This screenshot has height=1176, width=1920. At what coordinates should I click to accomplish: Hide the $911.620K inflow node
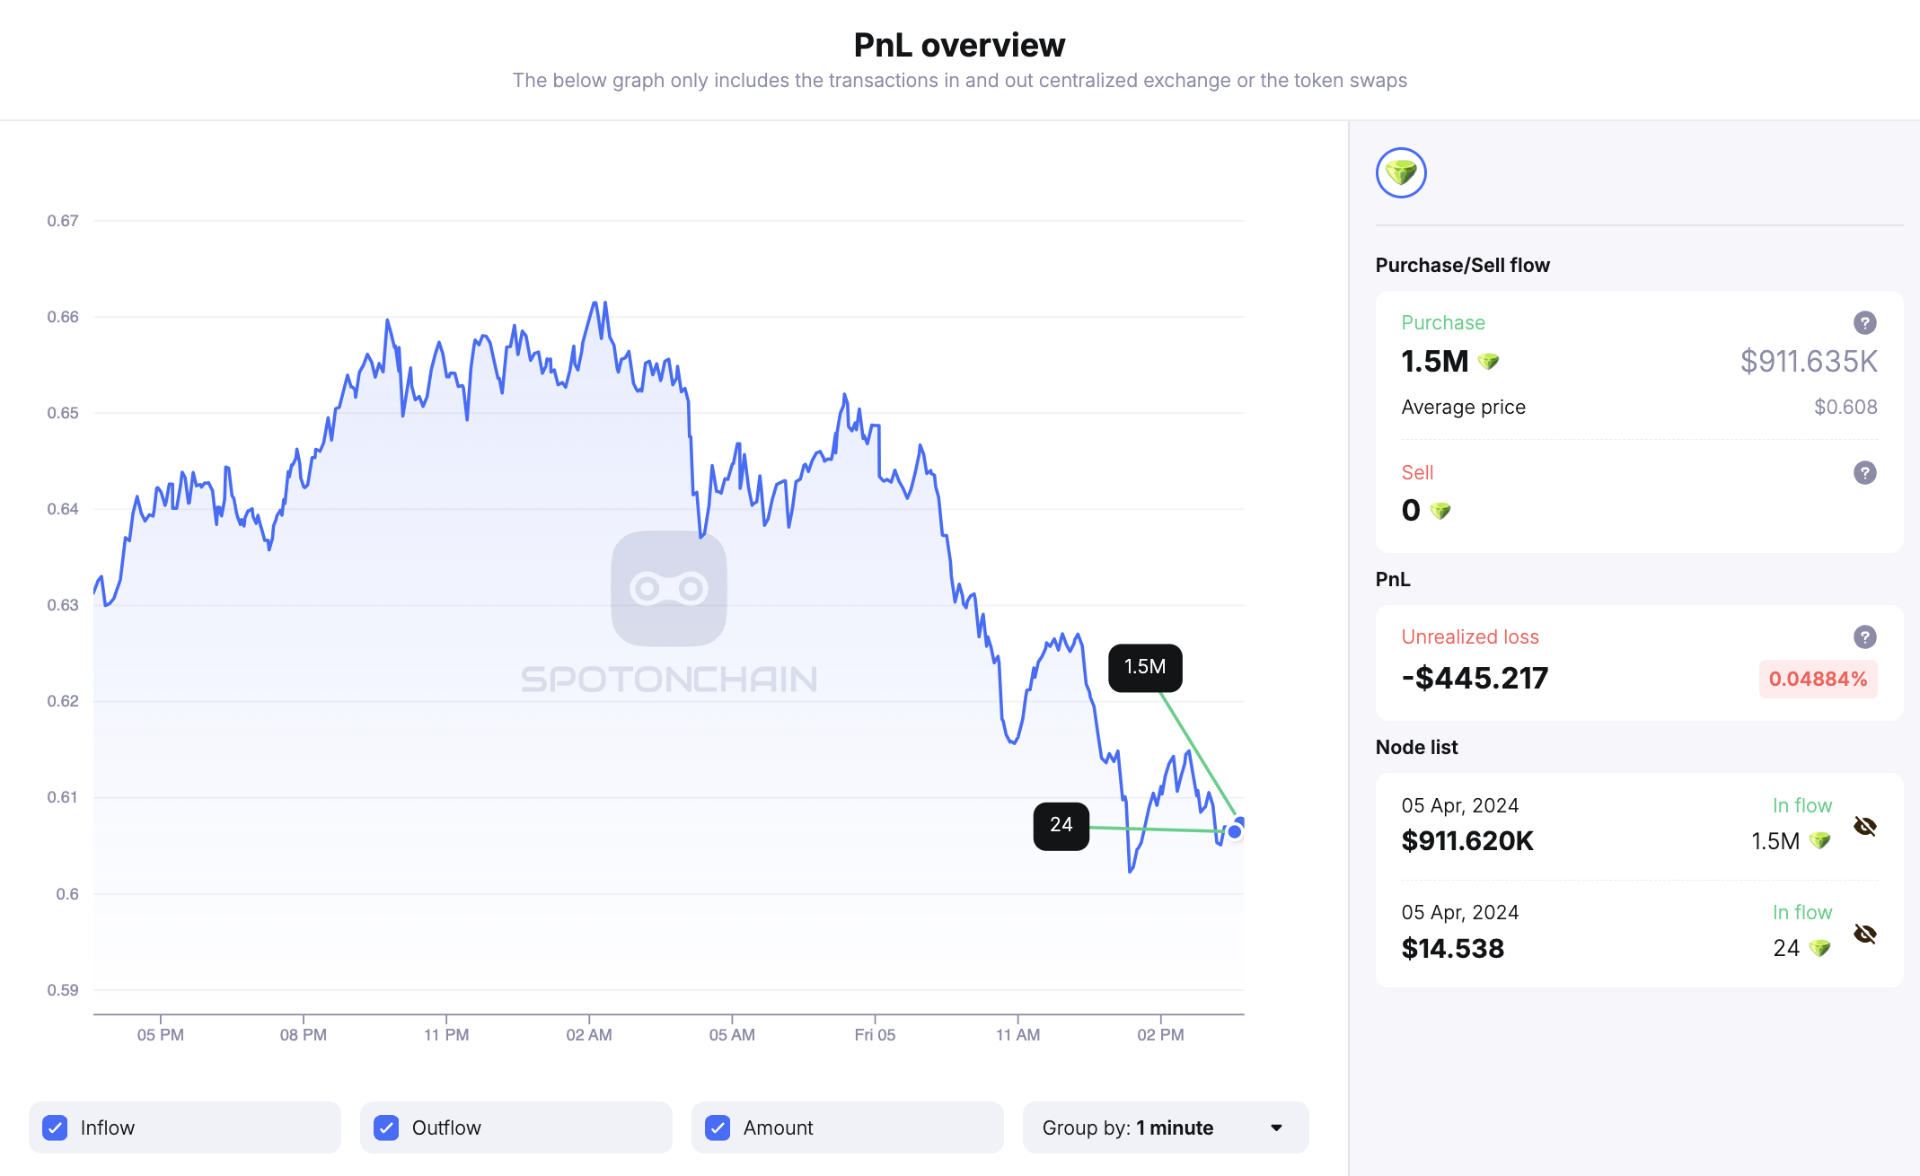[1865, 824]
